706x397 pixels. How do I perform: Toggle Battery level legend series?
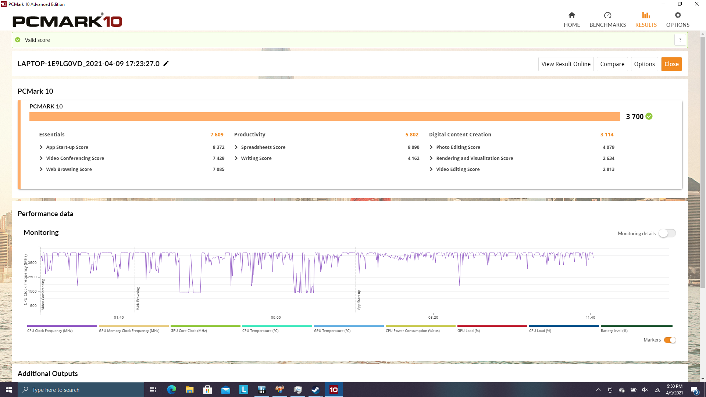[x=637, y=328]
